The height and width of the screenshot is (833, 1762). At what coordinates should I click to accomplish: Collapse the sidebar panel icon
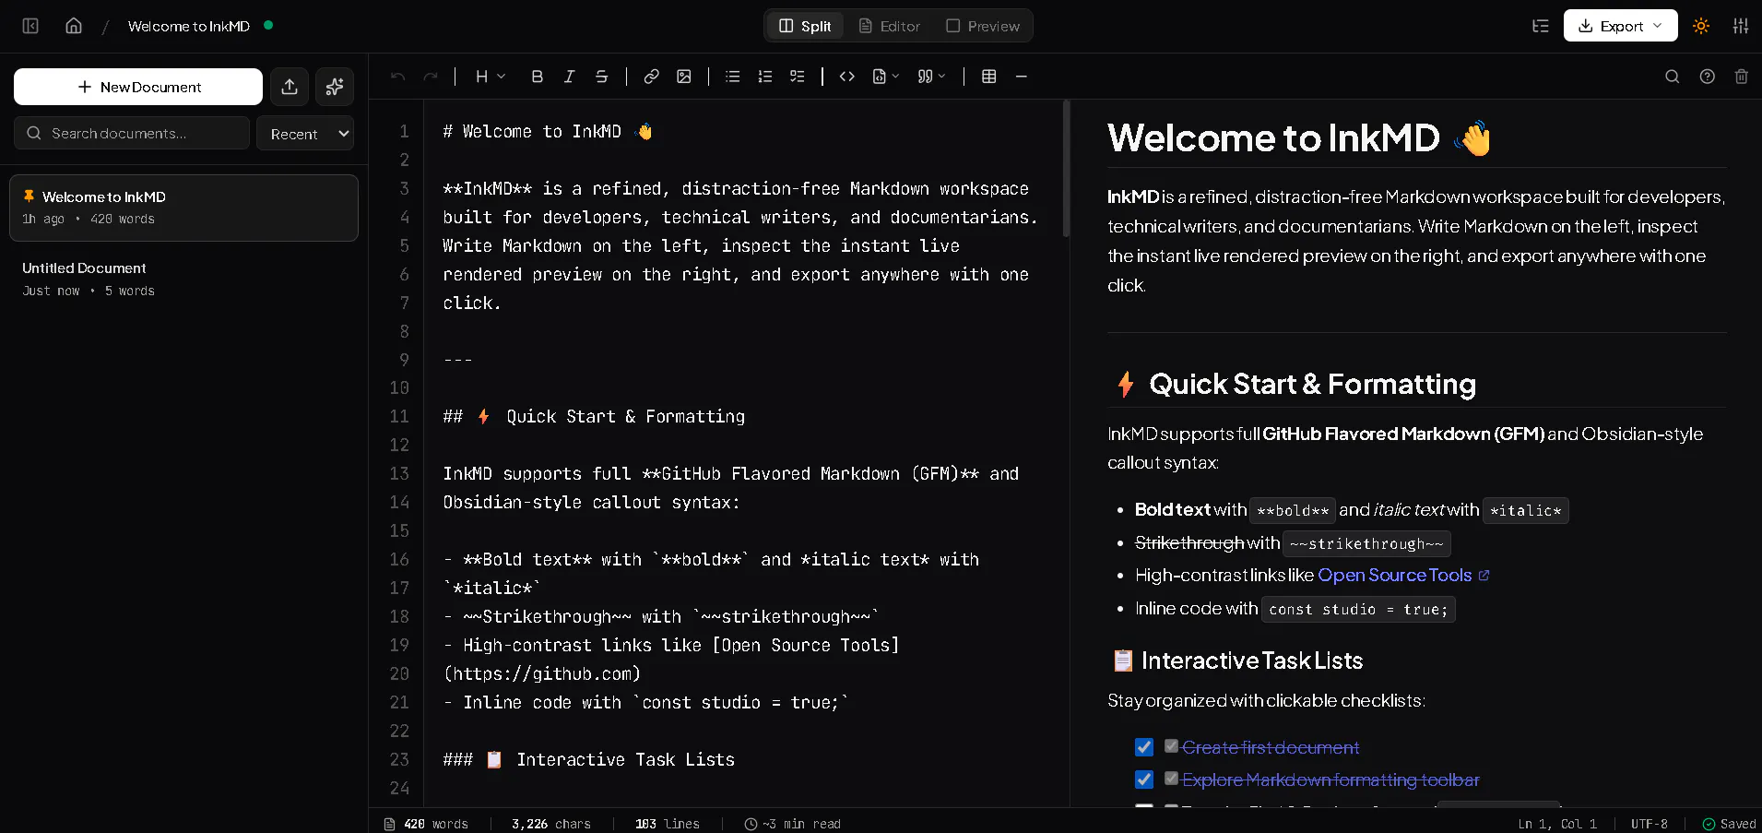[30, 26]
